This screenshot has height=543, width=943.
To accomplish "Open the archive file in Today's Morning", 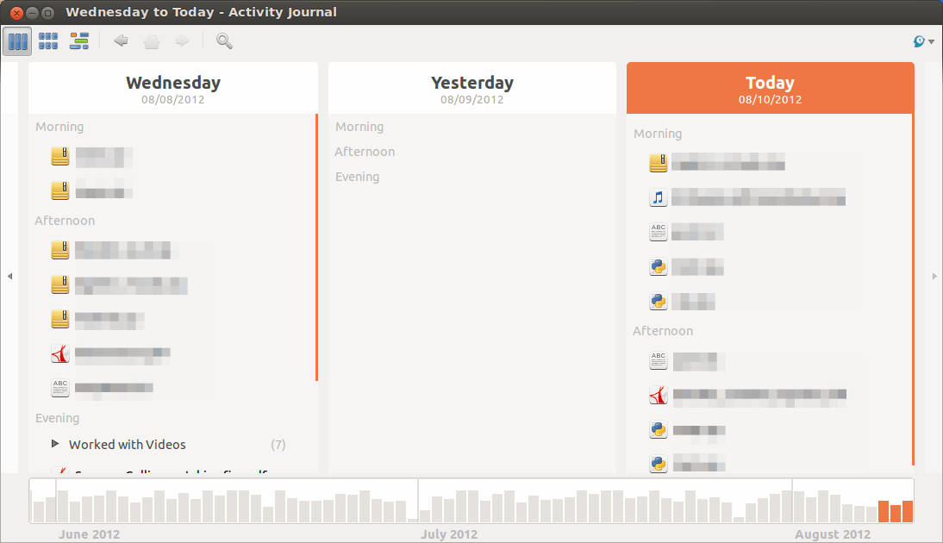I will (x=717, y=162).
